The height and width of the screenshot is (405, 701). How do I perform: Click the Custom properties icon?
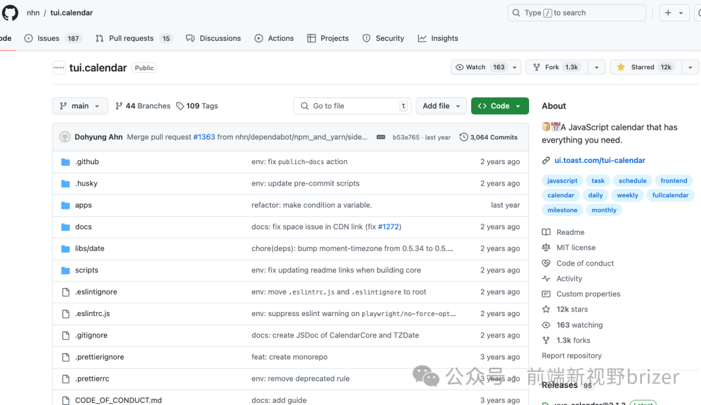pyautogui.click(x=546, y=294)
